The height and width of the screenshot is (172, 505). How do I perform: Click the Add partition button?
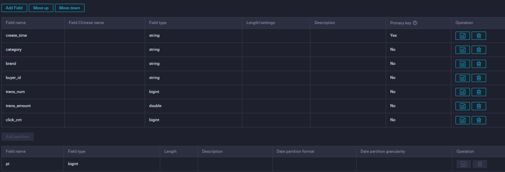pyautogui.click(x=18, y=137)
